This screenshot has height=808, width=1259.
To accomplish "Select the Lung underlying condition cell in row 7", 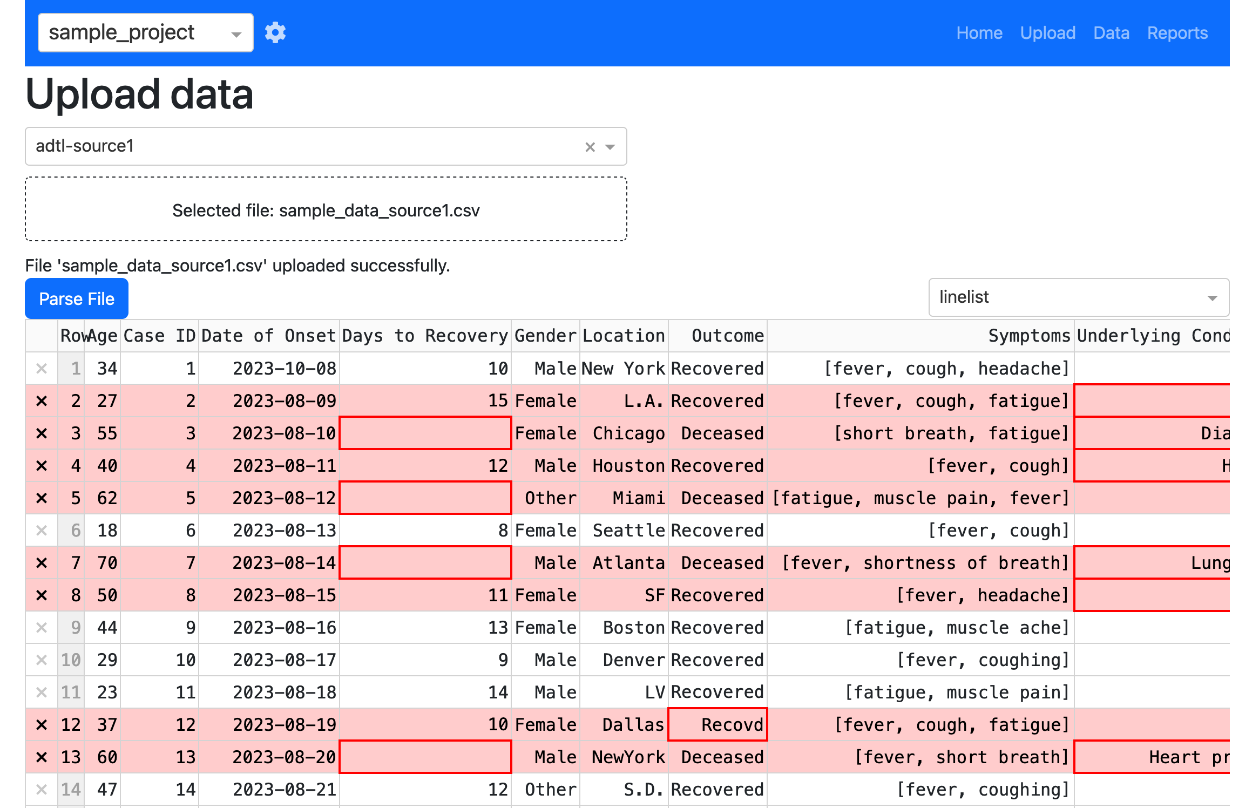I will pos(1152,563).
